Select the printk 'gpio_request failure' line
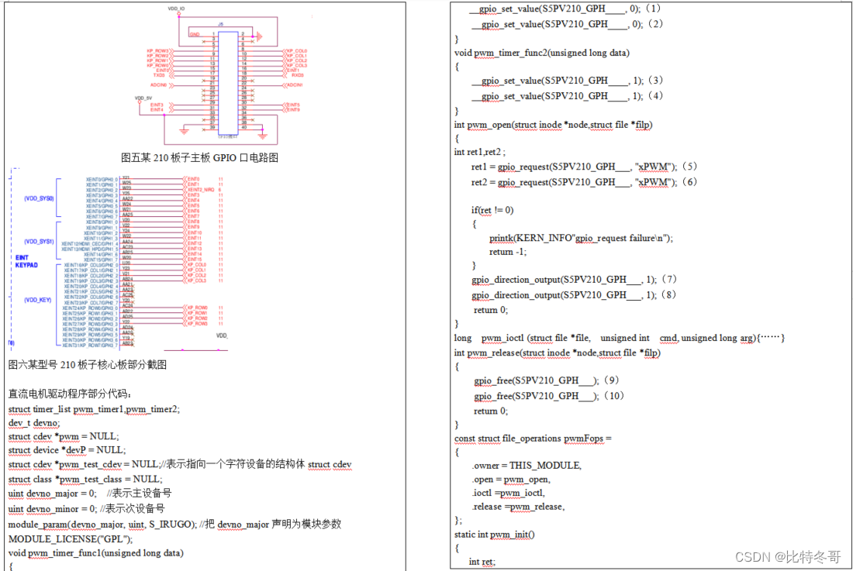Screen dimensions: 853x571 [581, 238]
